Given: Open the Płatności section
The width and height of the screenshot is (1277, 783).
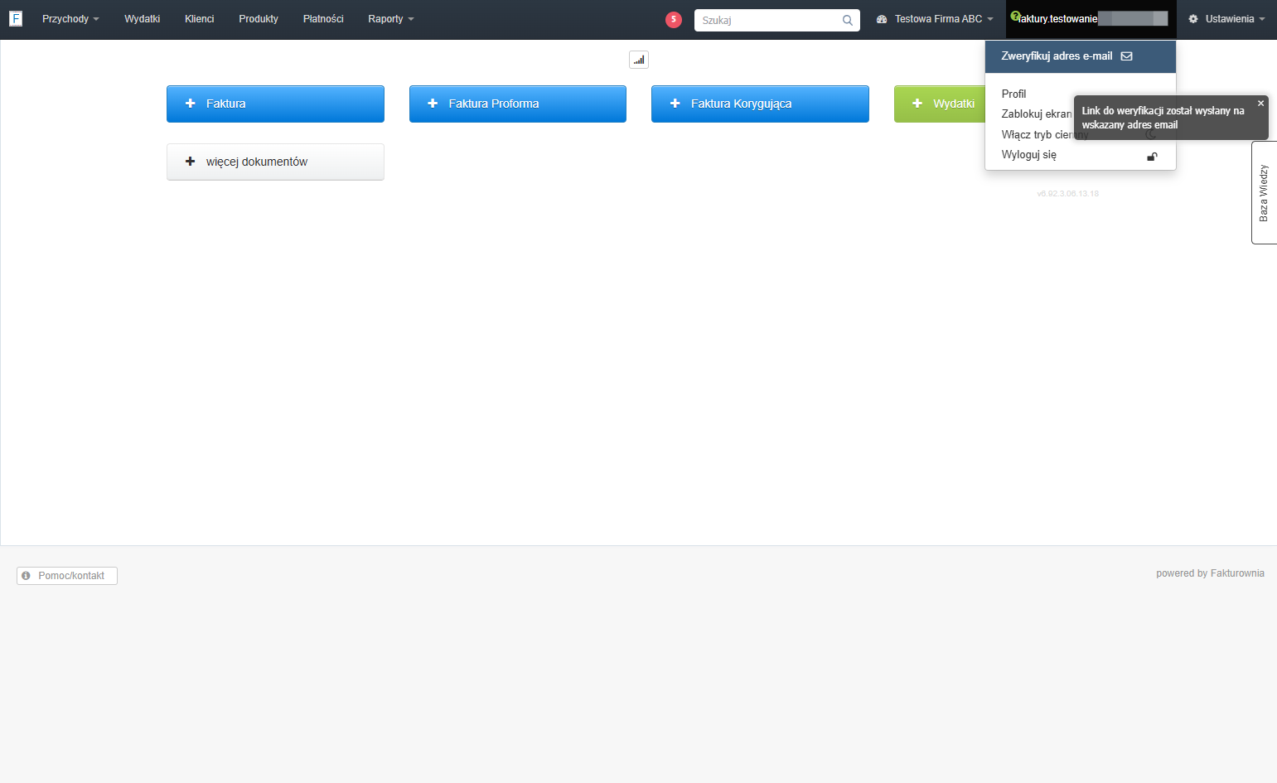Looking at the screenshot, I should [322, 19].
